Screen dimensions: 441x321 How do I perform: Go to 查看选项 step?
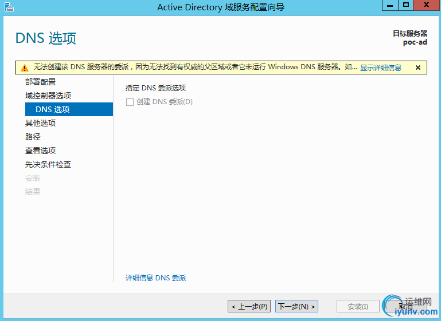click(41, 150)
